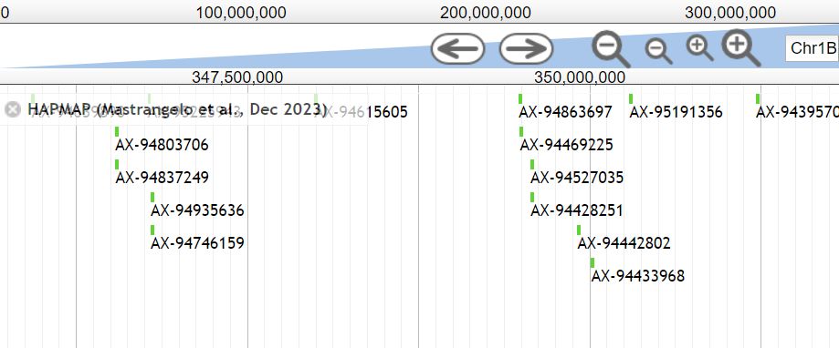Viewport: 839px width, 348px height.
Task: Select the cut-off marker AX-9439570
Action: pyautogui.click(x=797, y=112)
